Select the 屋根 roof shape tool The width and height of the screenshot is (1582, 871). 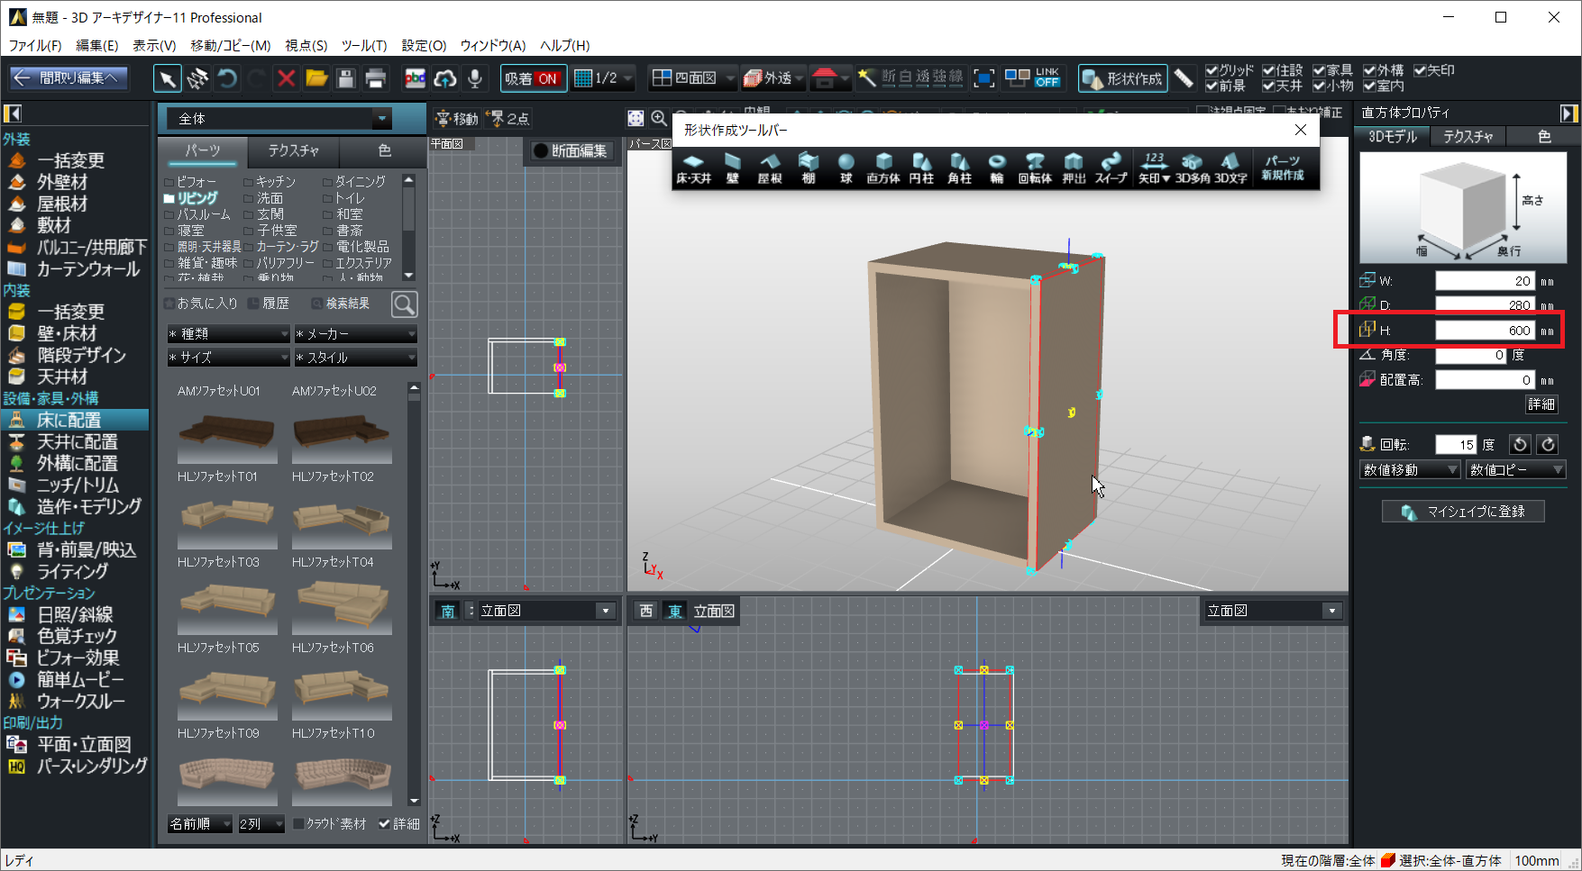[x=770, y=168]
